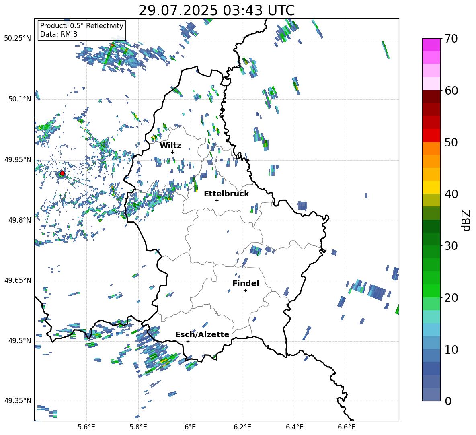Click the 10 value on colorbar
Viewport: 476px width, 435px height.
451,349
